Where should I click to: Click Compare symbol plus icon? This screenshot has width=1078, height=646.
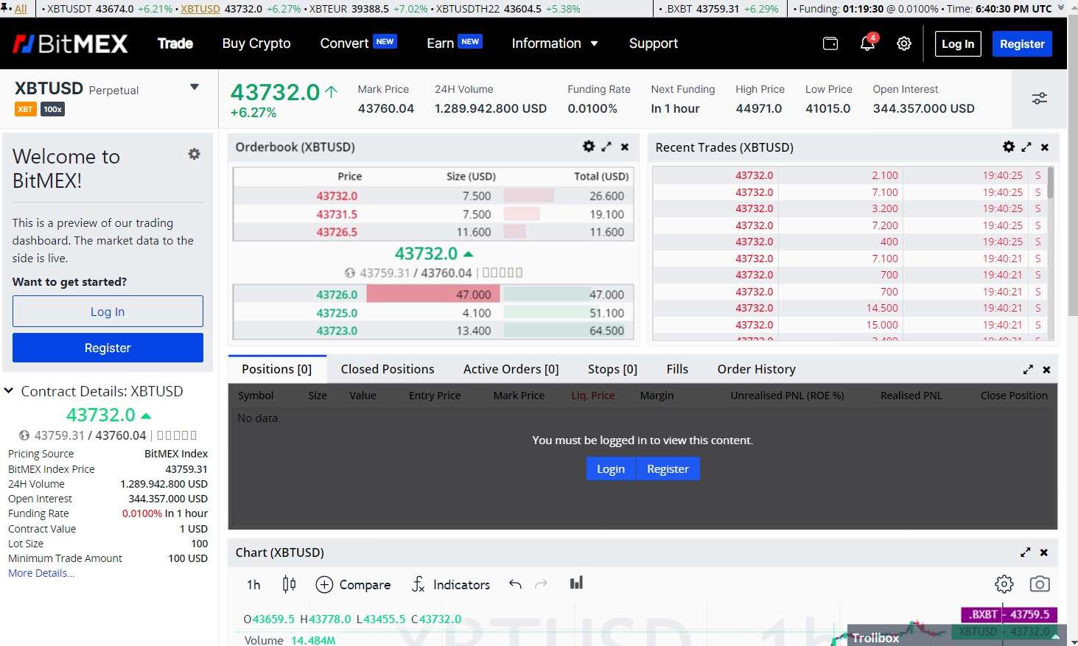click(324, 585)
